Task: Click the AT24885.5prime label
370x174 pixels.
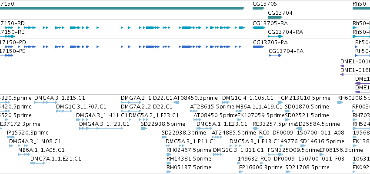Action: click(x=234, y=133)
